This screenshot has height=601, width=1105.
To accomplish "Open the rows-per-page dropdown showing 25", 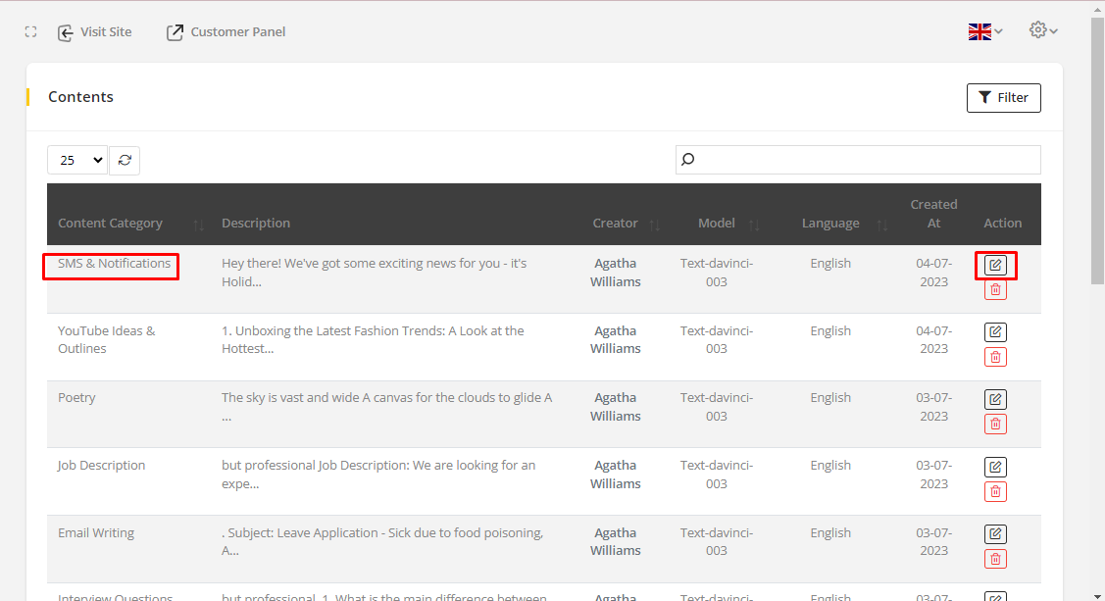I will (x=77, y=160).
